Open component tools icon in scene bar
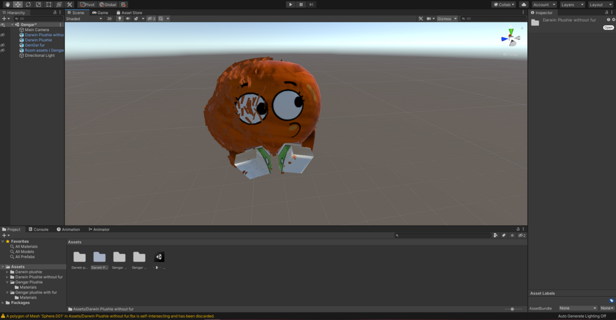The width and height of the screenshot is (616, 320). (x=420, y=18)
